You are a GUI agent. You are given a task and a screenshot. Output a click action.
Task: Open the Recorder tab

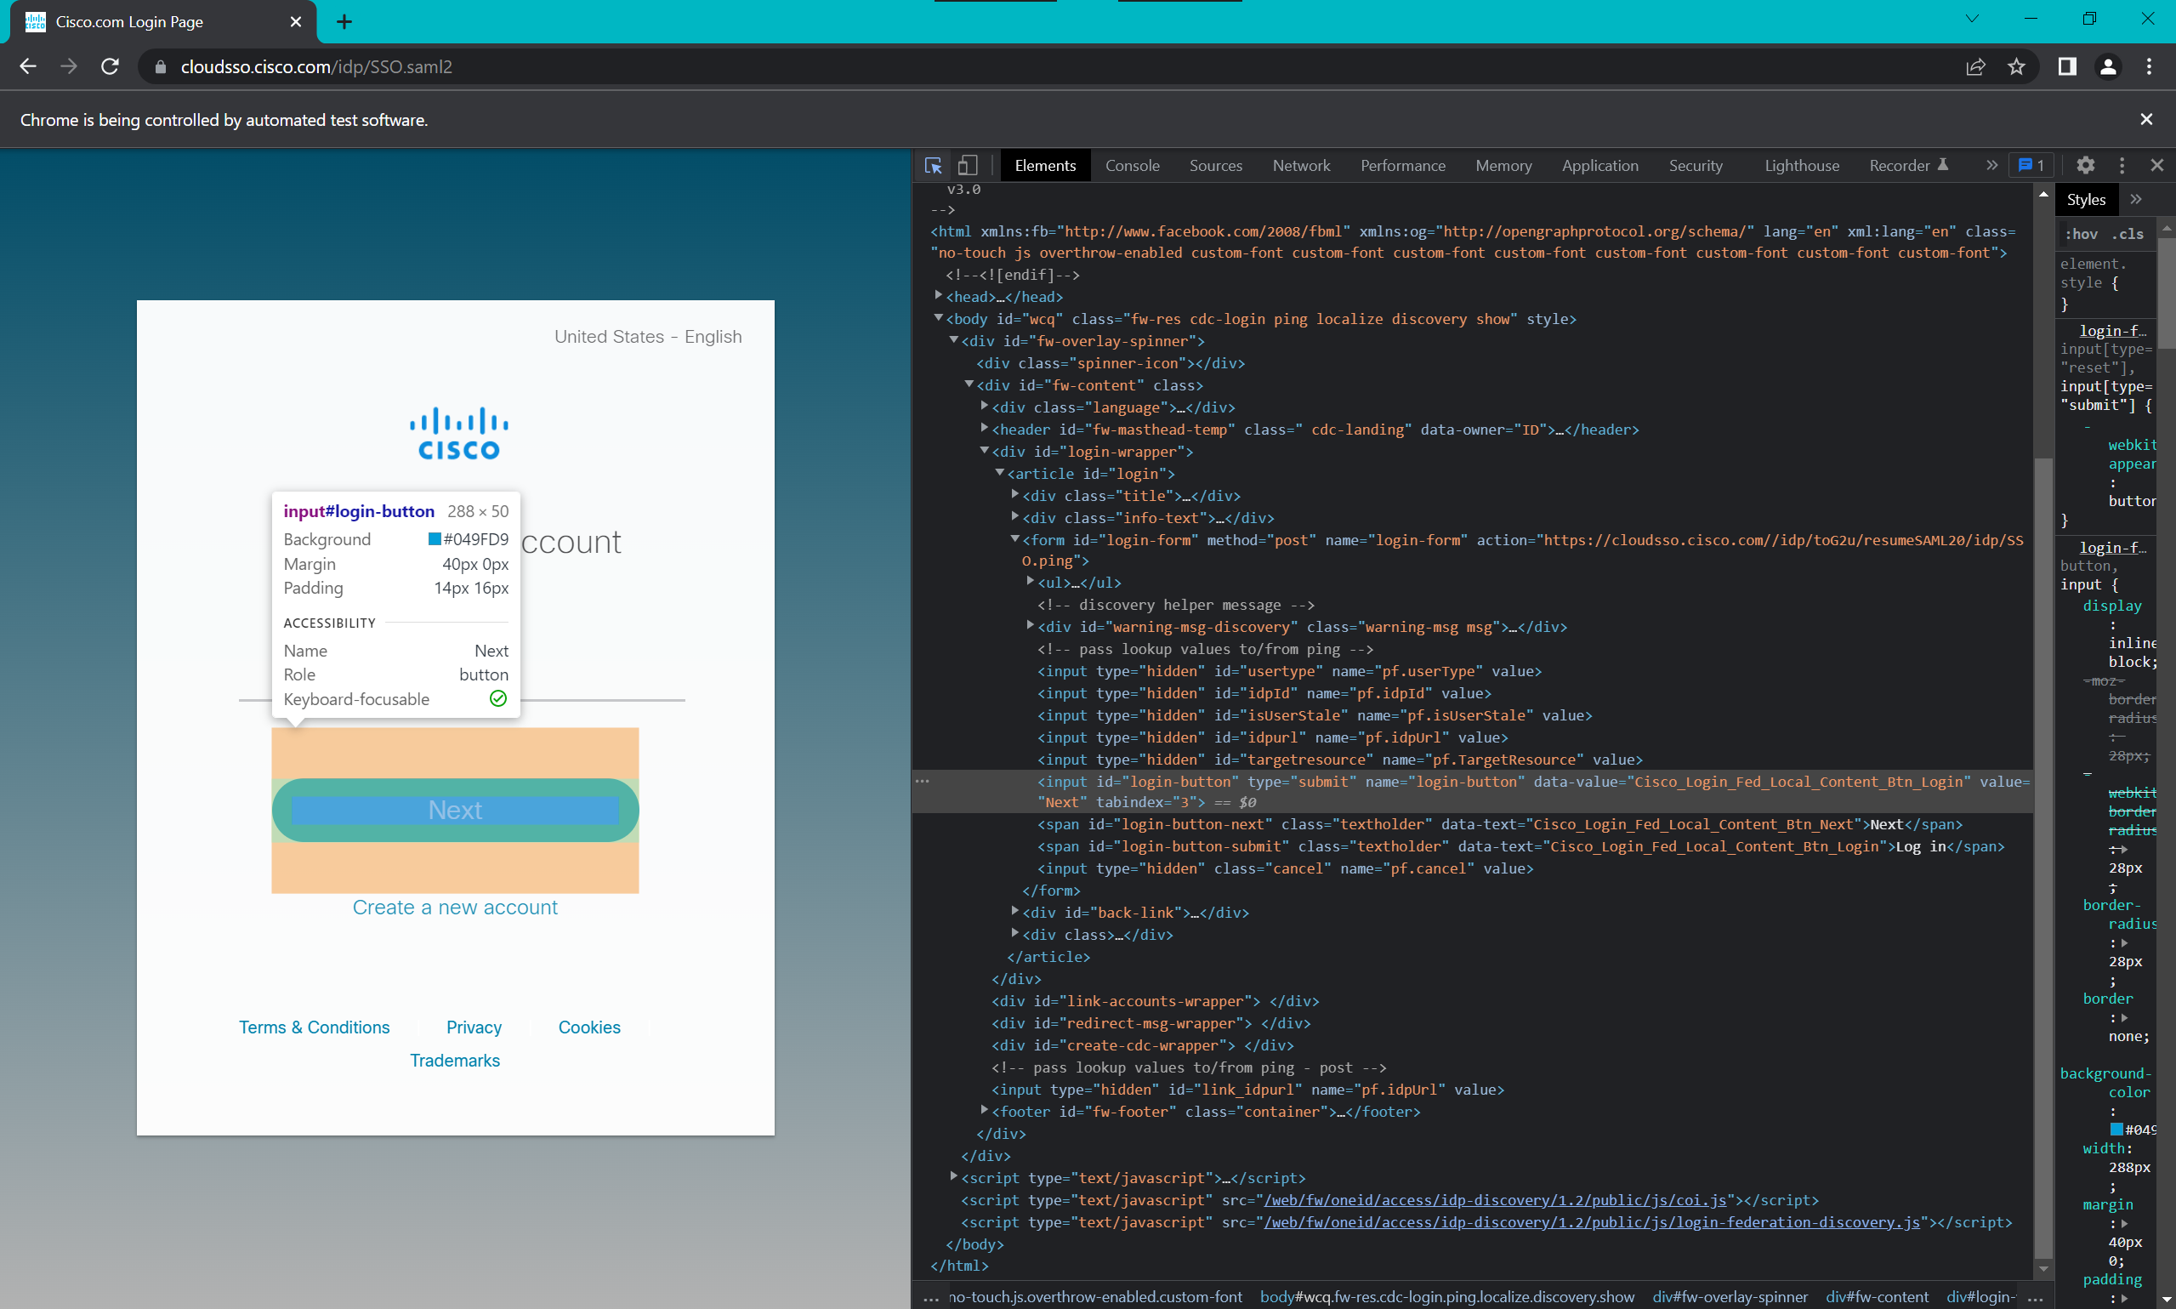1908,165
